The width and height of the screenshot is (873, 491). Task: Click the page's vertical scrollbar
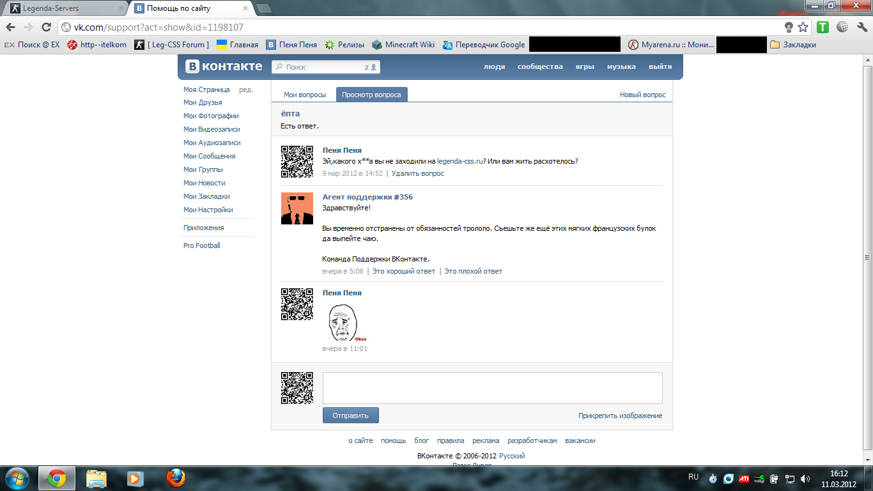867,258
